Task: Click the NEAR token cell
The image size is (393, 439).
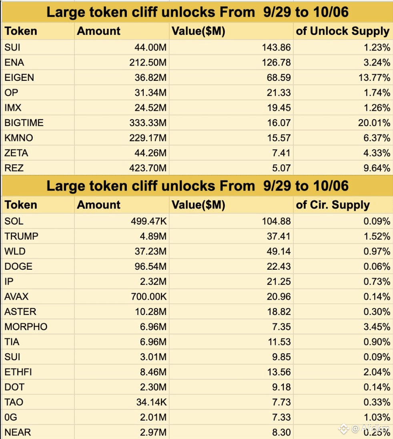Action: coord(38,432)
